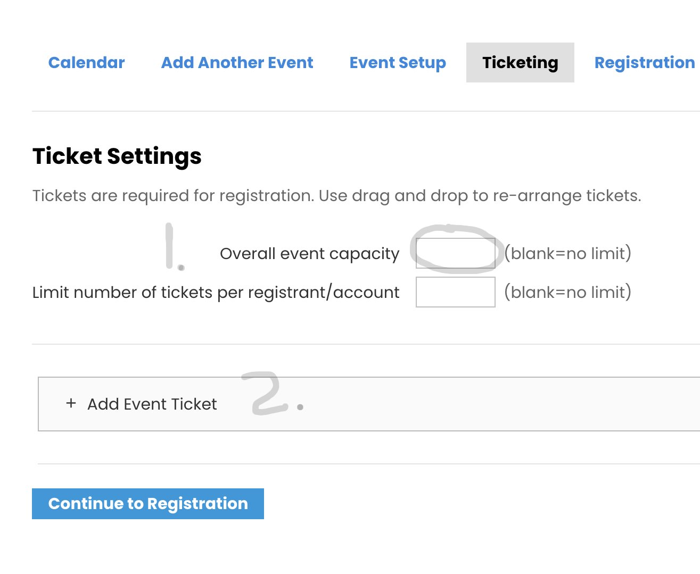Image resolution: width=700 pixels, height=574 pixels.
Task: Click the plus icon beside Add Event Ticket
Action: click(71, 404)
